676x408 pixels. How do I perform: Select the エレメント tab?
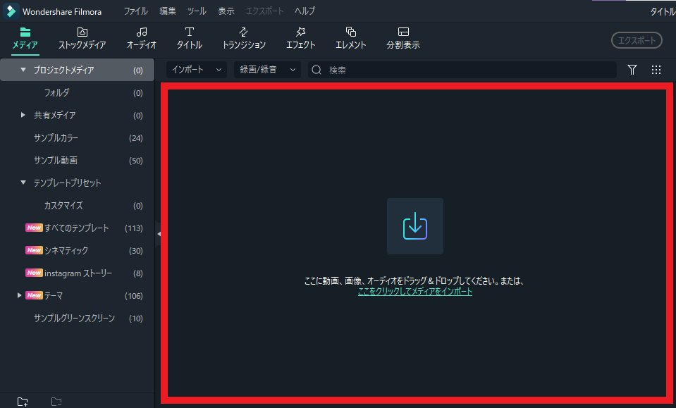pyautogui.click(x=350, y=39)
